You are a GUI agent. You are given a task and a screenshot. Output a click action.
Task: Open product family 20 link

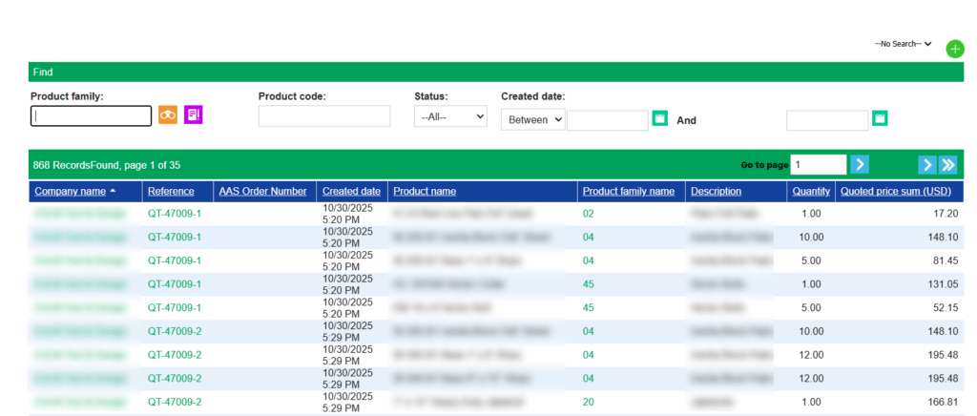[589, 403]
